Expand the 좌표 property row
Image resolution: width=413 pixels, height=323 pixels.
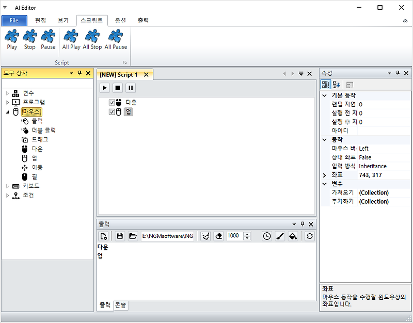[324, 174]
